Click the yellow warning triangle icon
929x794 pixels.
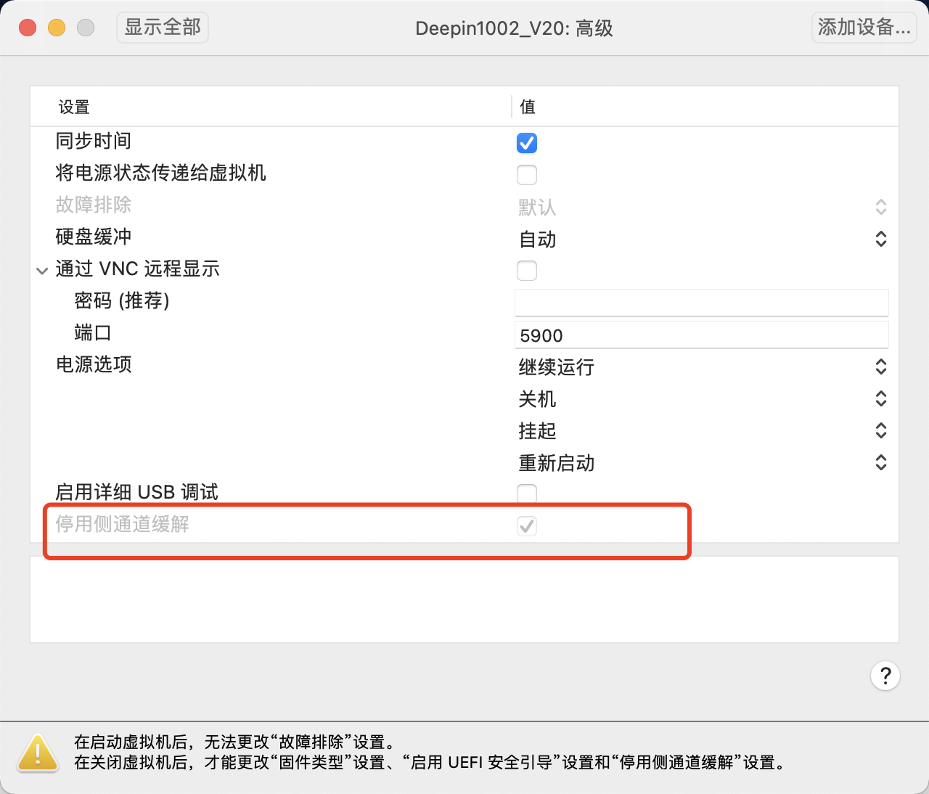38,753
